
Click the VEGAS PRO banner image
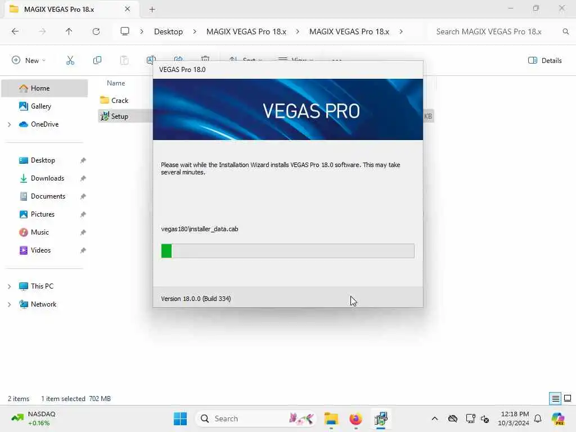tap(287, 110)
